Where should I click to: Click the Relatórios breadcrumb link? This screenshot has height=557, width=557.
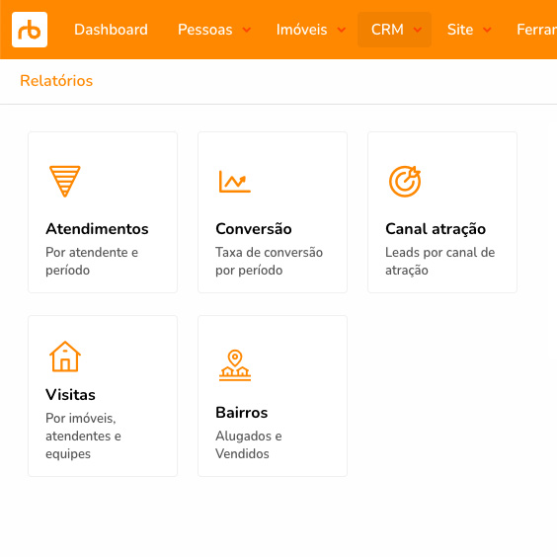[56, 81]
